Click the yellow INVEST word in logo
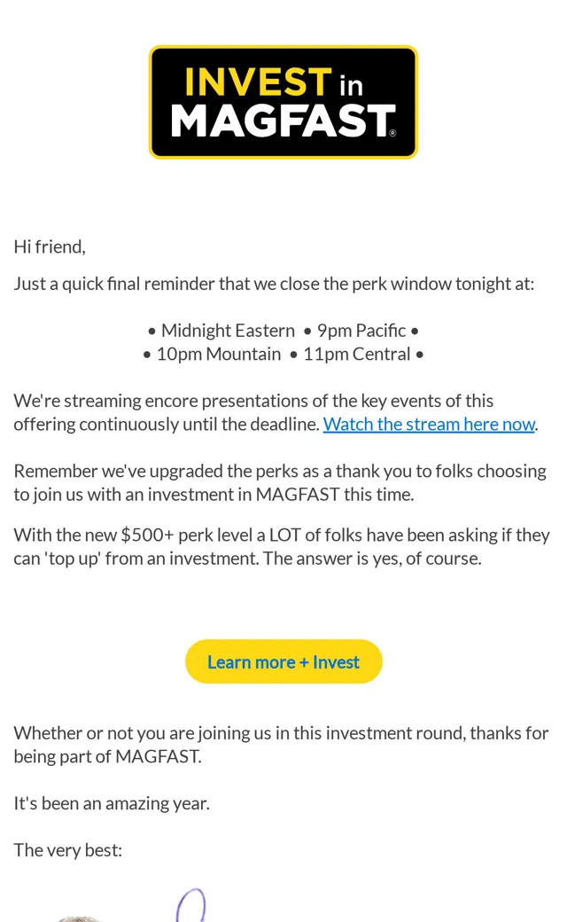 click(258, 82)
